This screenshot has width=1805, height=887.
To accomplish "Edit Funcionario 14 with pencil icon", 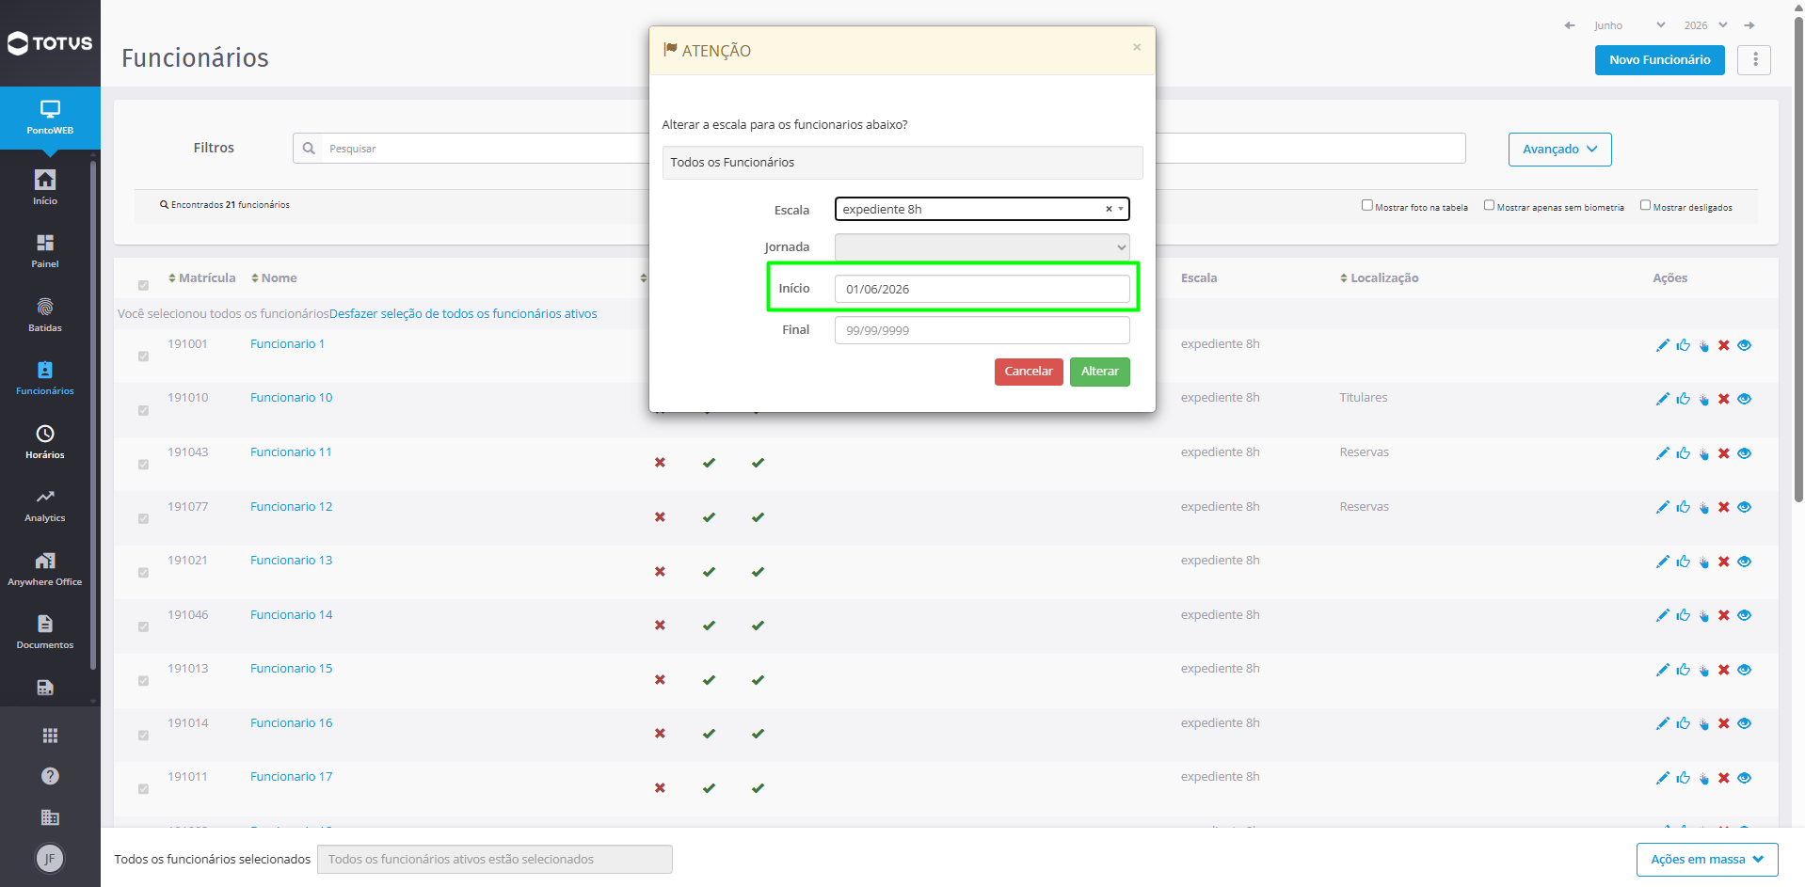I will [x=1662, y=615].
